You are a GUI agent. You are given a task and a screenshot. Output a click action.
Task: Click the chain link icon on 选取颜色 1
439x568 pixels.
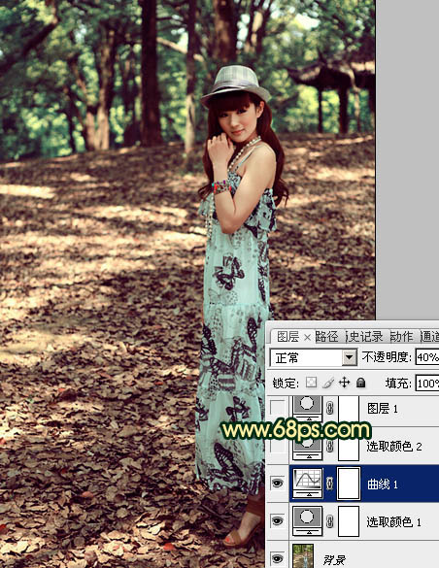click(329, 521)
